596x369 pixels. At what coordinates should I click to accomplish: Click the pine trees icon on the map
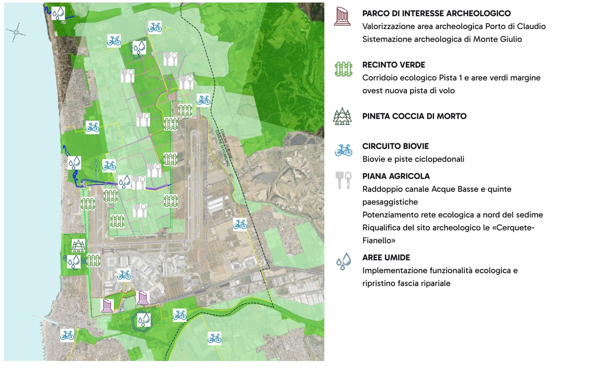(79, 246)
